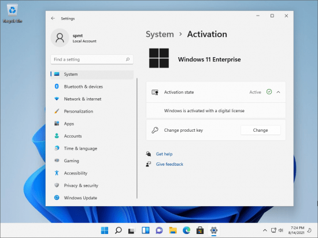
Task: Click the 'Active' status text
Action: pyautogui.click(x=255, y=92)
